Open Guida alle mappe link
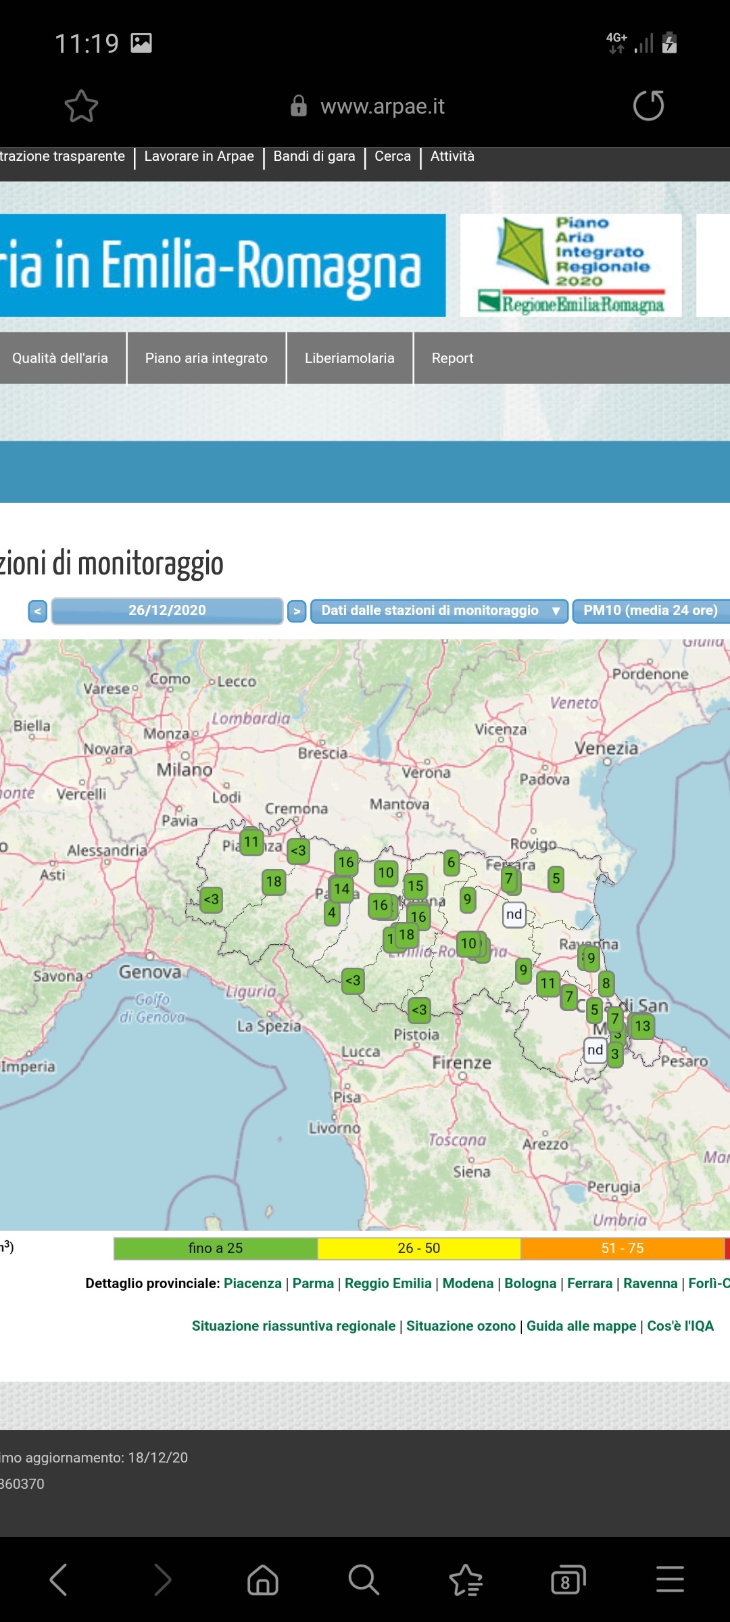730x1622 pixels. (x=581, y=1326)
